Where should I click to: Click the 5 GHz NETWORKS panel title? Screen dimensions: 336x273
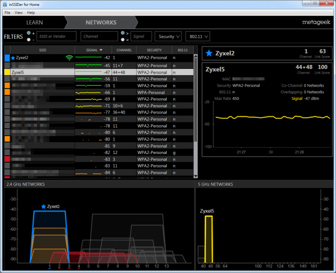pos(215,184)
